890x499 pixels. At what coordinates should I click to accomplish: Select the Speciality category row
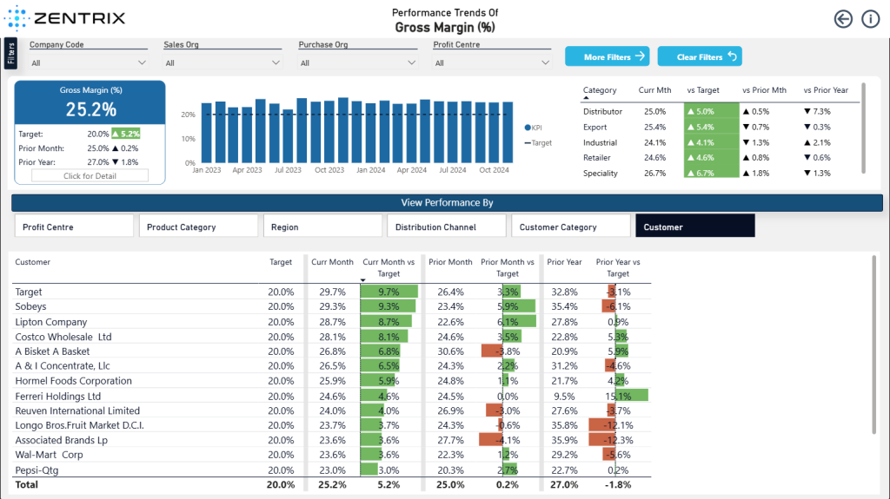tap(719, 173)
